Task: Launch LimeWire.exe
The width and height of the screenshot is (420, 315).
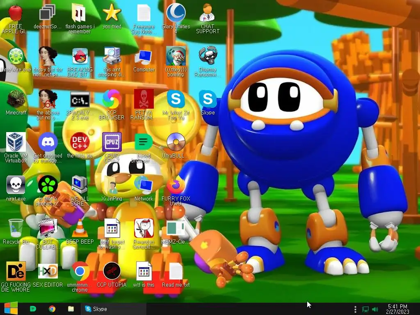Action: 16,56
